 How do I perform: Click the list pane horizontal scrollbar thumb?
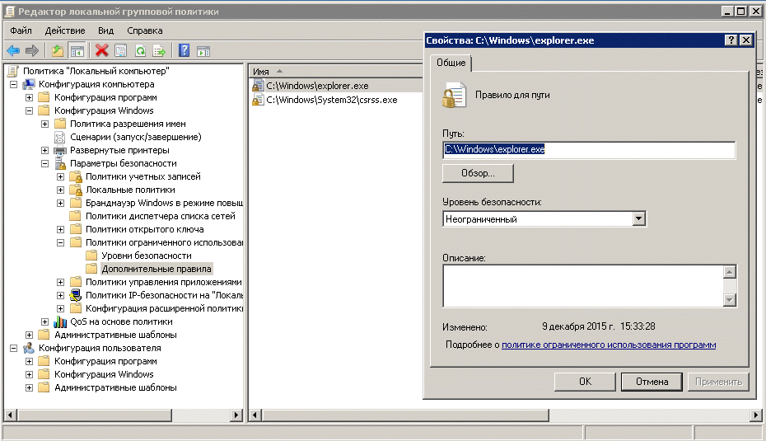point(405,415)
